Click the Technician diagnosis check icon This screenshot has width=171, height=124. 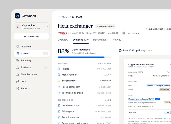point(59,93)
